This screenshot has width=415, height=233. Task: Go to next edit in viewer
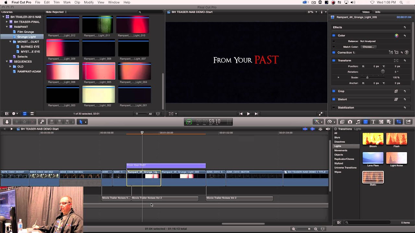click(256, 114)
